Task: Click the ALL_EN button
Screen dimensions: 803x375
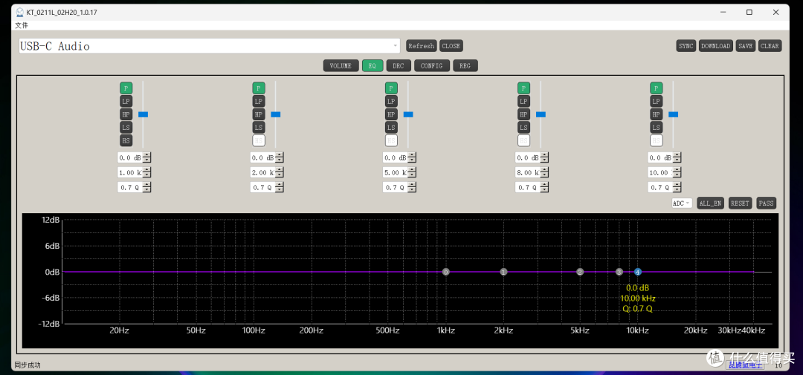Action: 710,203
